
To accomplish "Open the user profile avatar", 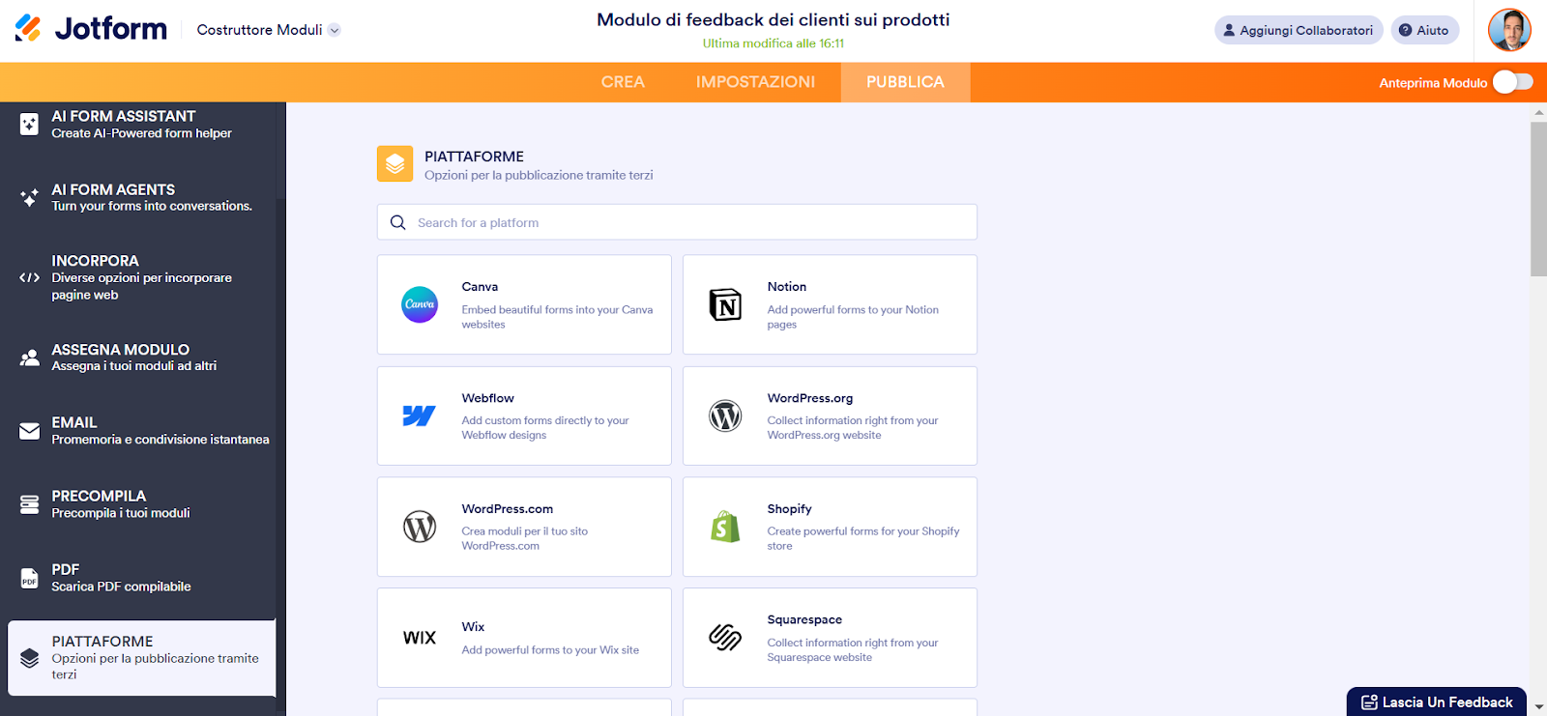I will (1508, 30).
